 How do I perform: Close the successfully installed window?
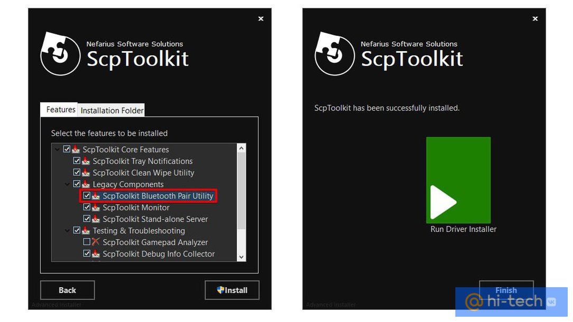pos(535,18)
